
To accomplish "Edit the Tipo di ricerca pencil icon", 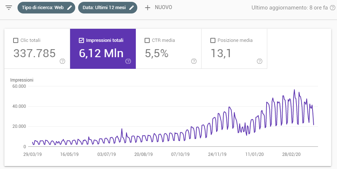I will pos(69,8).
